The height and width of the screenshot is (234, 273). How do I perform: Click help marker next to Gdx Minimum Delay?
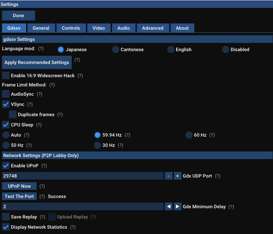pos(231,207)
